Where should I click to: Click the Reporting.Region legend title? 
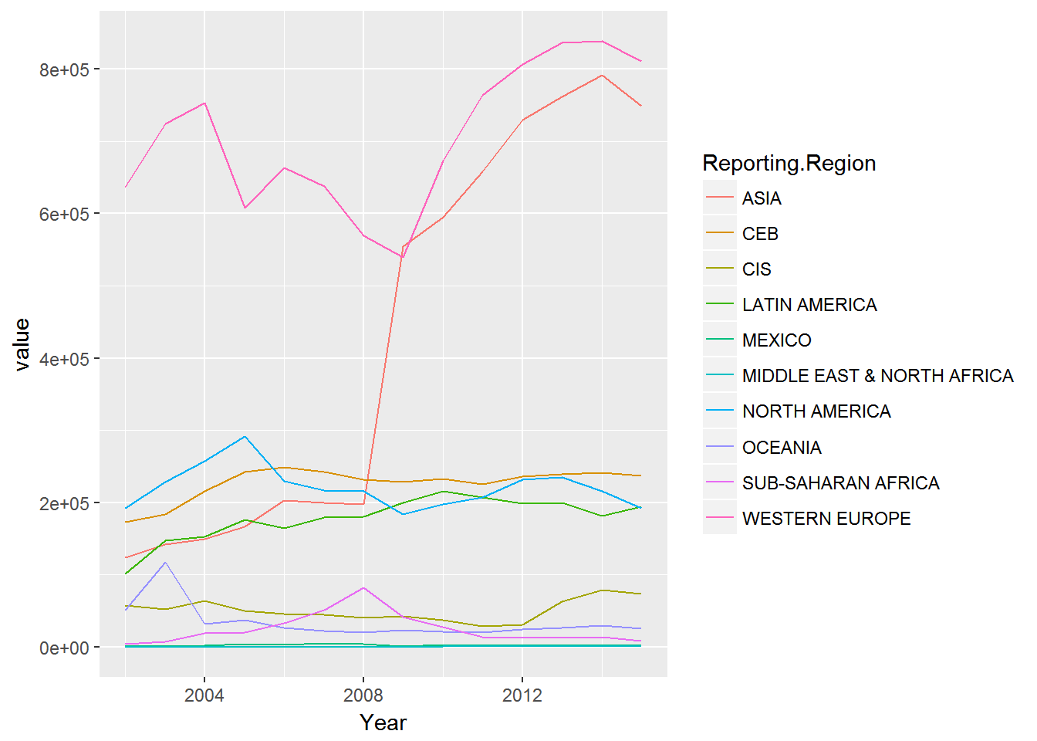click(x=789, y=164)
